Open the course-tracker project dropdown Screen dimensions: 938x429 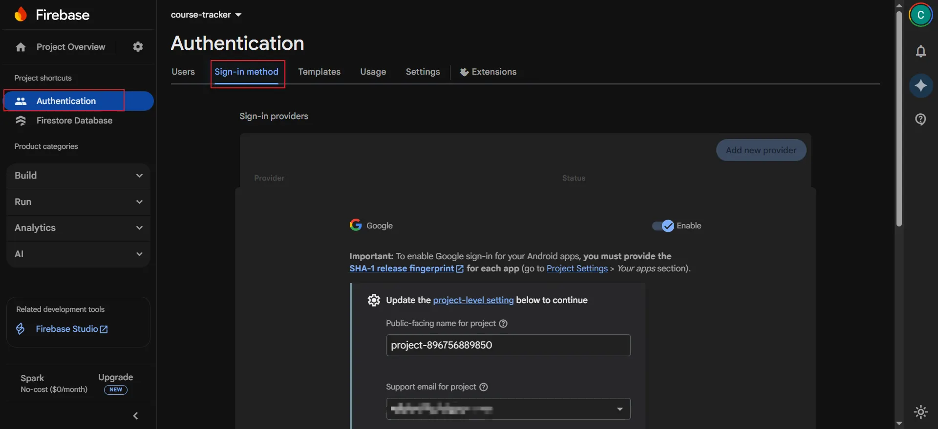pos(206,15)
